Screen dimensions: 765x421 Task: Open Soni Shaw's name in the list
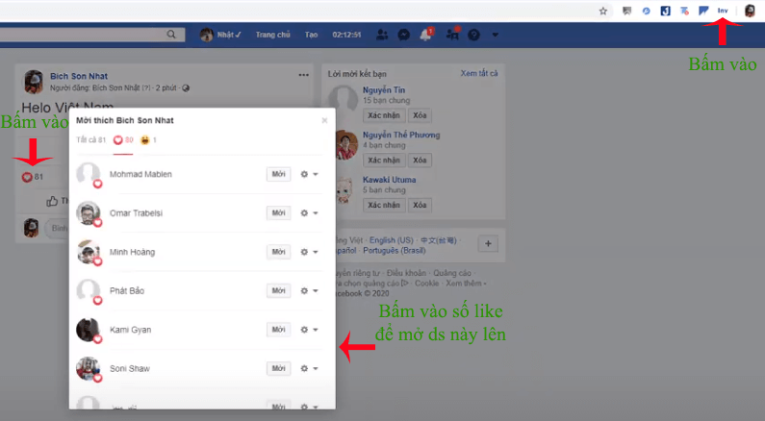pos(130,369)
